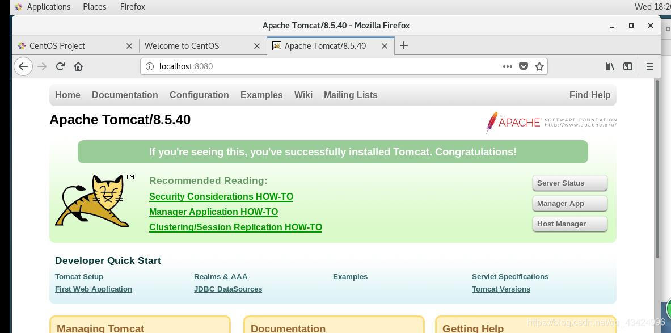Click the Documentation box heading

288,328
